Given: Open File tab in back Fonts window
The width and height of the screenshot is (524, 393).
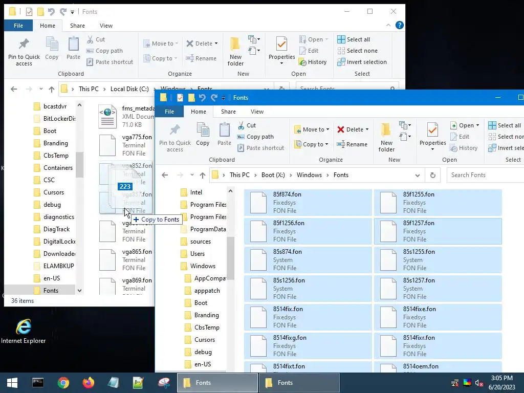Looking at the screenshot, I should tap(18, 26).
